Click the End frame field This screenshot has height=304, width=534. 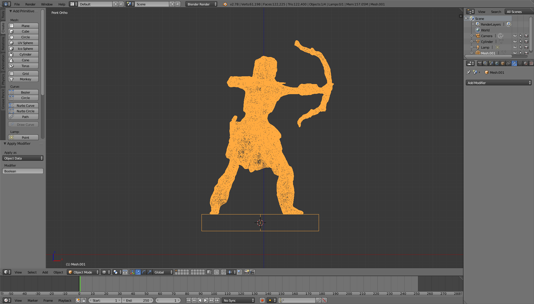(x=138, y=300)
